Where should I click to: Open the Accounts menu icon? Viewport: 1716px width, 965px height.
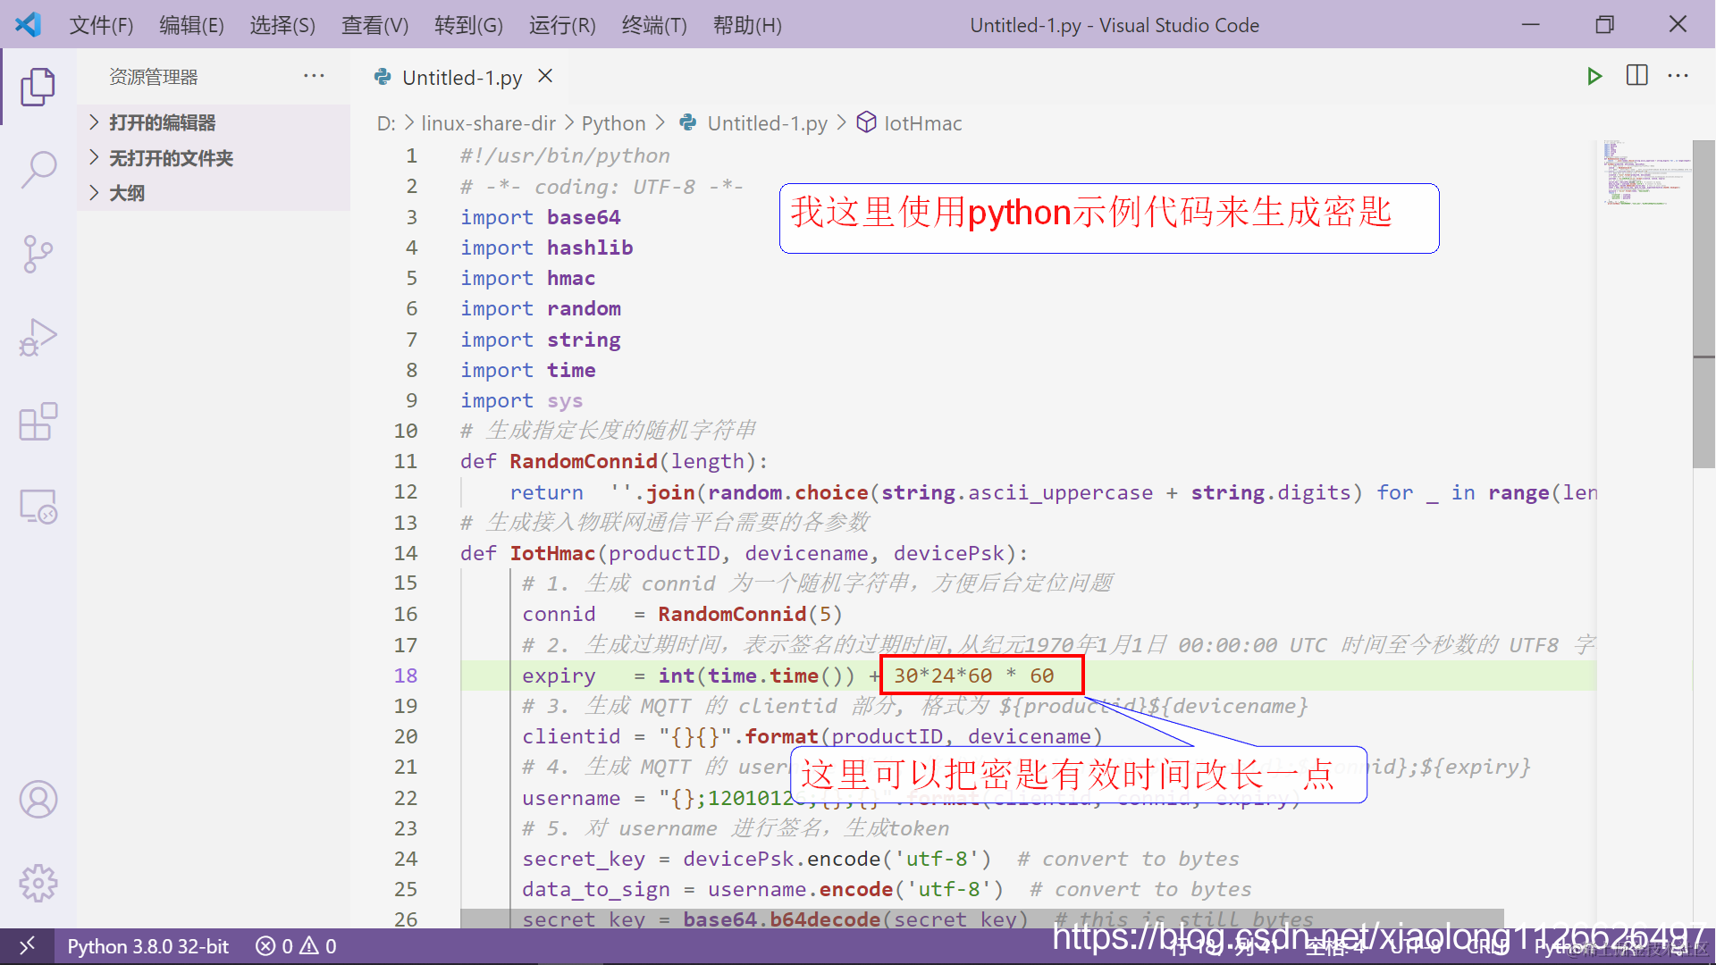[x=38, y=800]
